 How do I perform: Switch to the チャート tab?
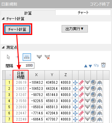[83, 13]
